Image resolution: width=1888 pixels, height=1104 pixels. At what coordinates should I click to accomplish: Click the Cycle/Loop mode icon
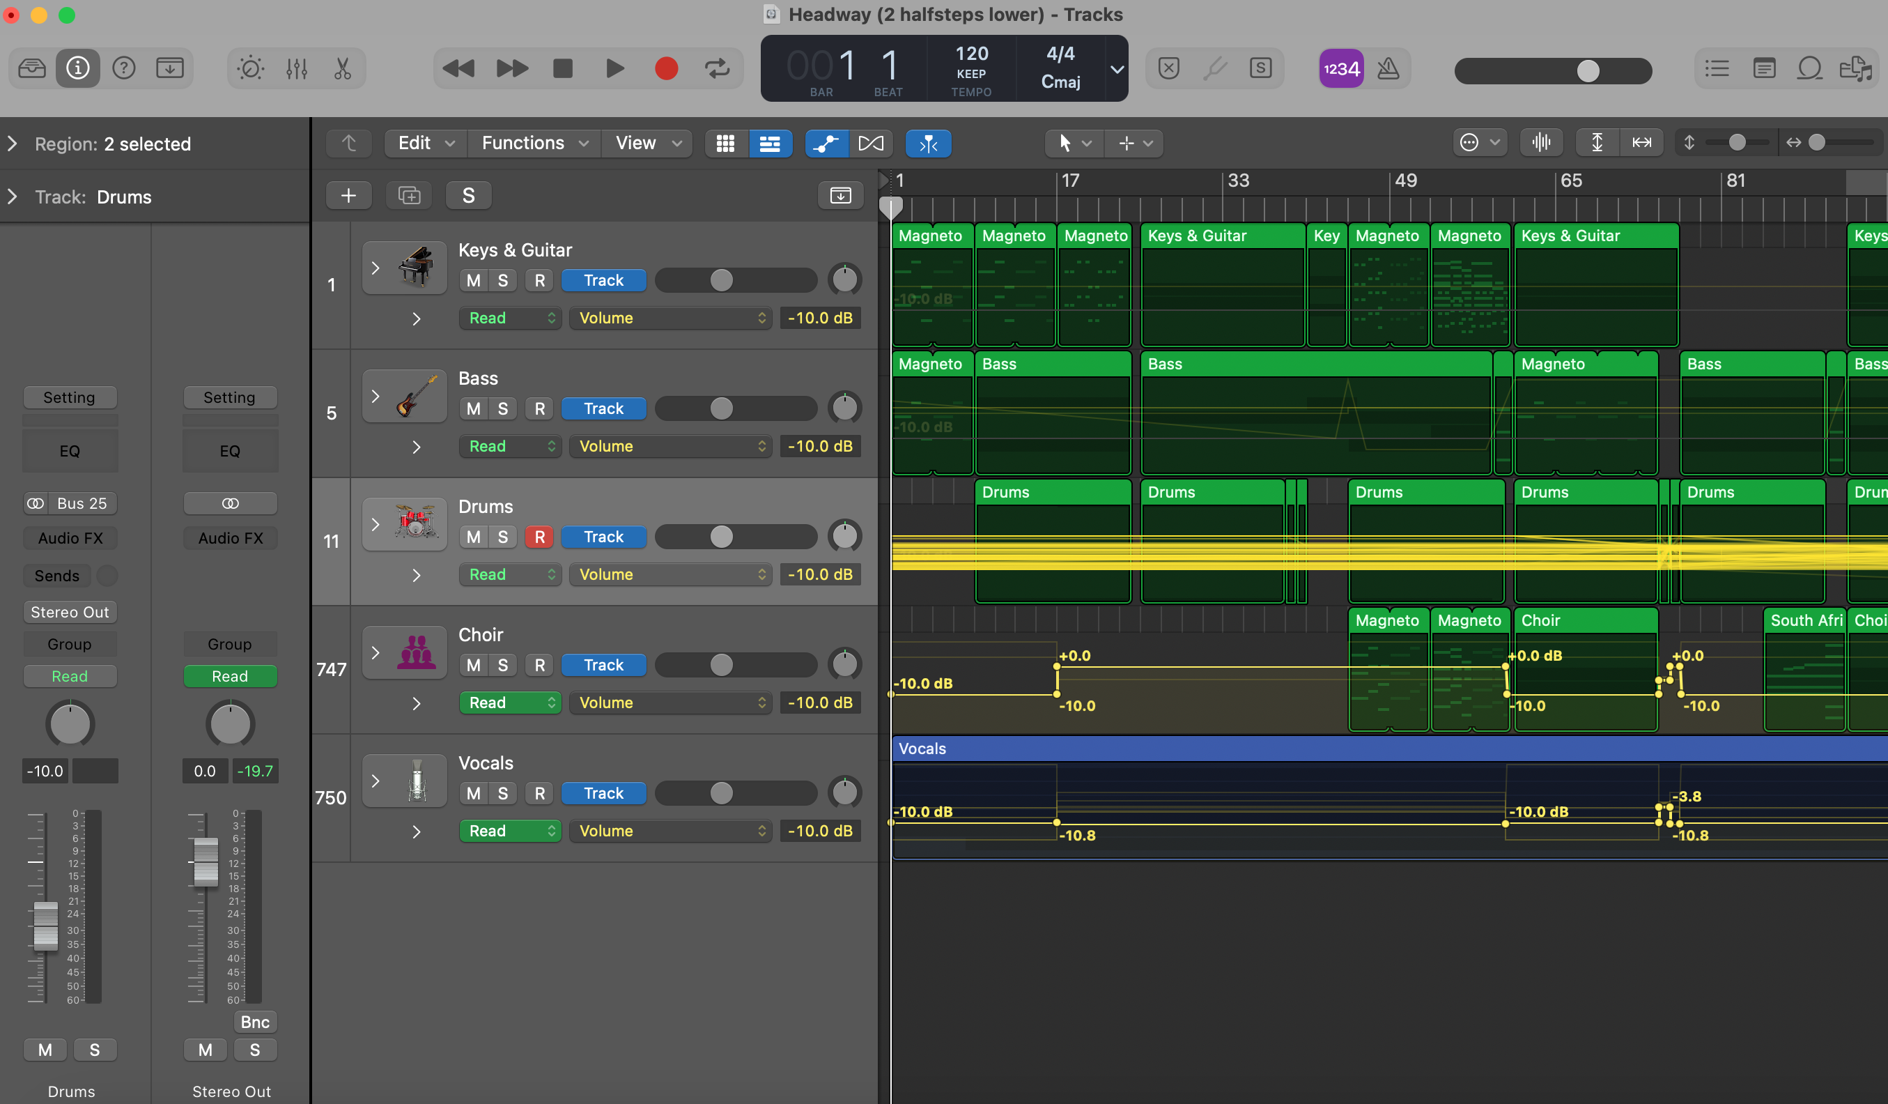(x=719, y=67)
